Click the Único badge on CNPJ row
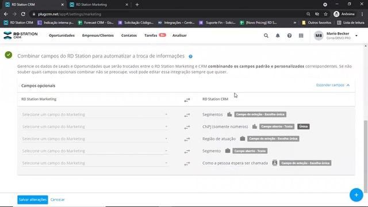The width and height of the screenshot is (368, 207). [303, 126]
